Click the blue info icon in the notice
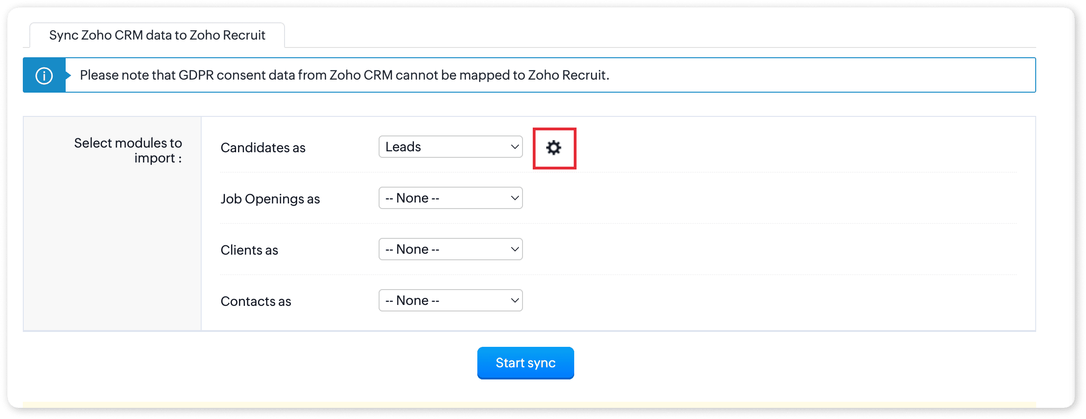 [x=44, y=75]
